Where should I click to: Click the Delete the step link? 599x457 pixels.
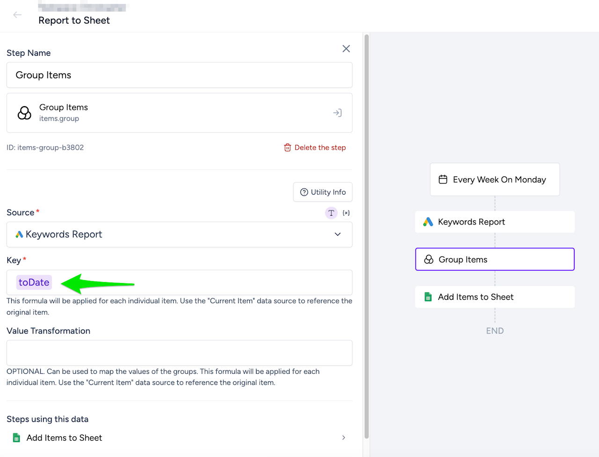[x=320, y=148]
